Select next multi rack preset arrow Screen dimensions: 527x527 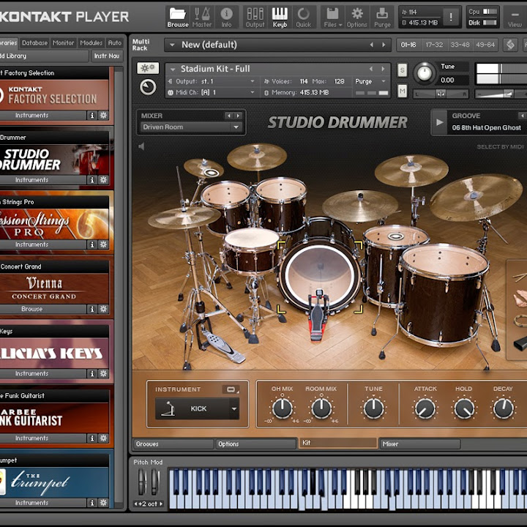(x=384, y=45)
